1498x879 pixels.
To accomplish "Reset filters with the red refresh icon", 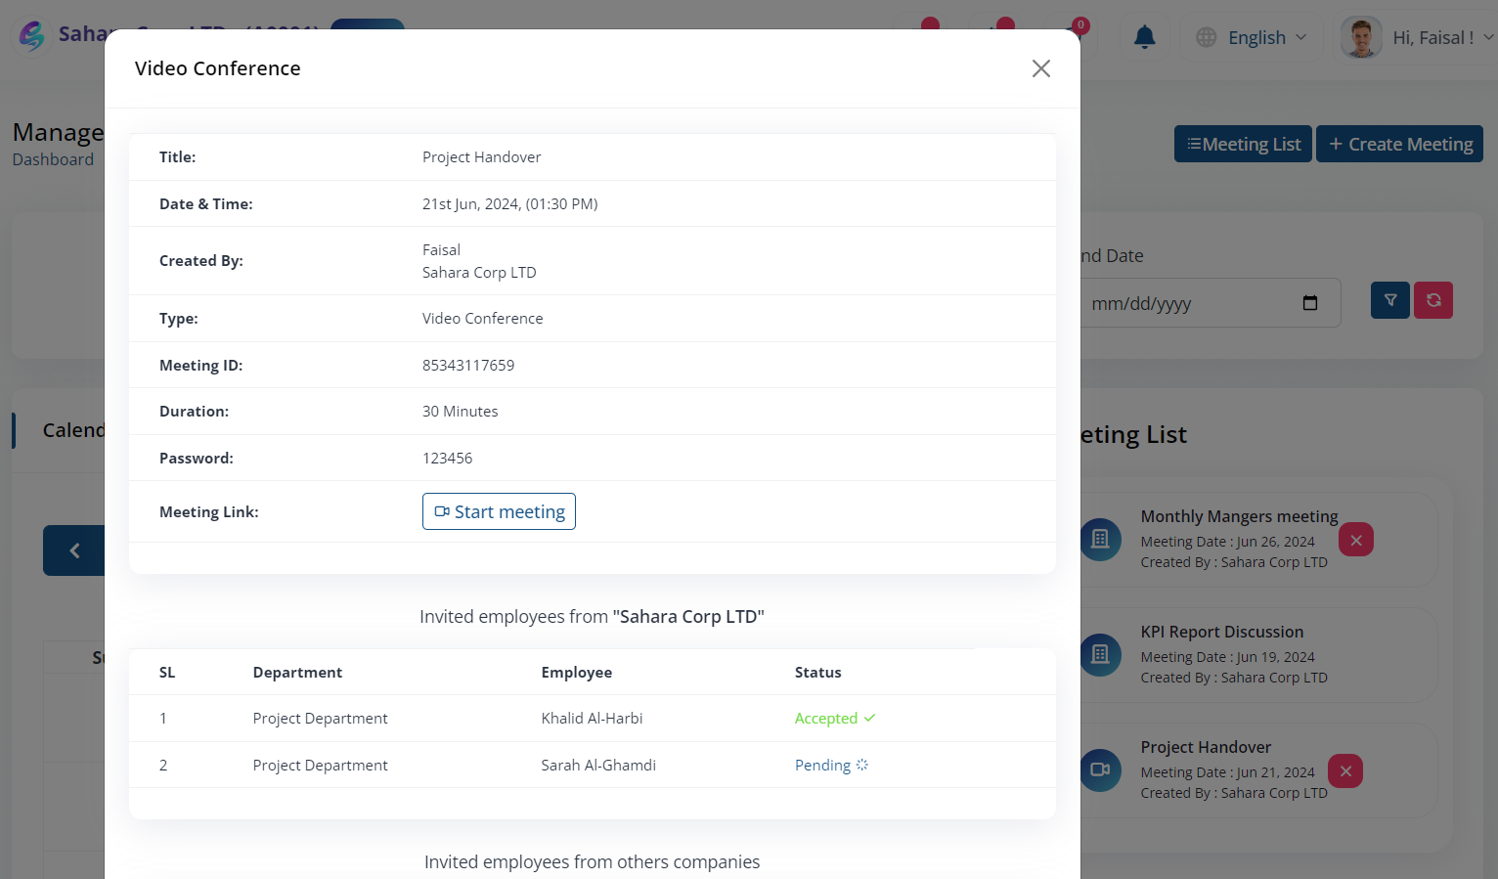I will coord(1433,300).
